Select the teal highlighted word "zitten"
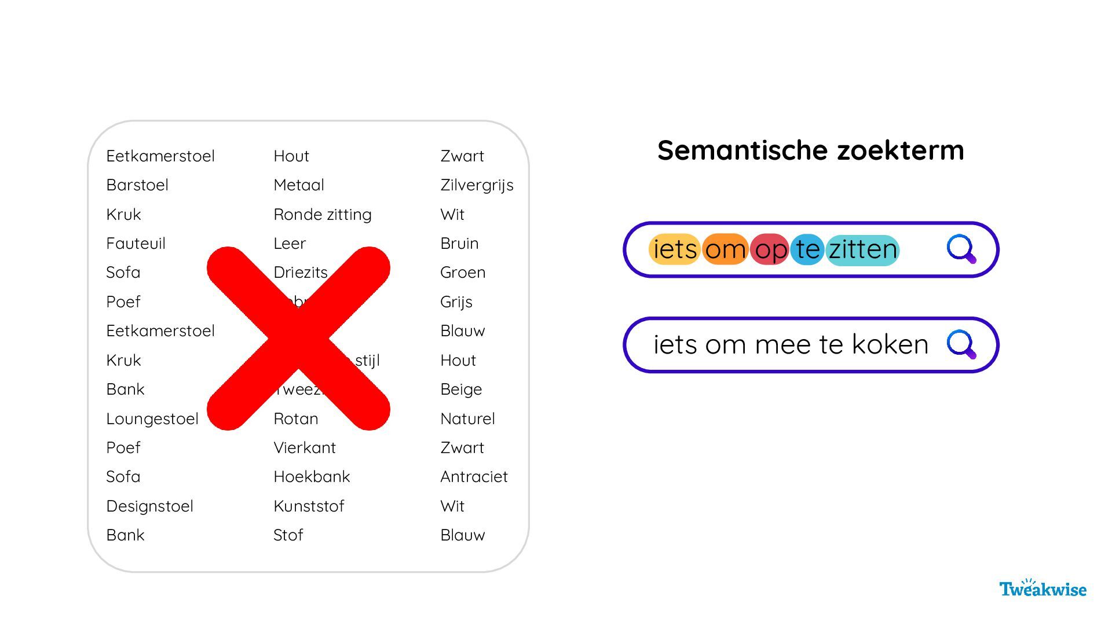This screenshot has height=625, width=1112. pos(862,249)
